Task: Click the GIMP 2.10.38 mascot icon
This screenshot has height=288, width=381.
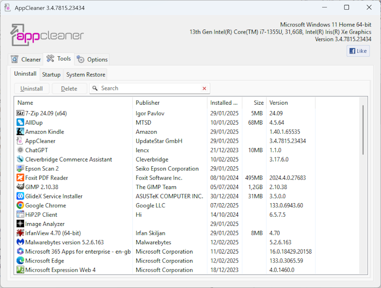Action: coord(20,187)
